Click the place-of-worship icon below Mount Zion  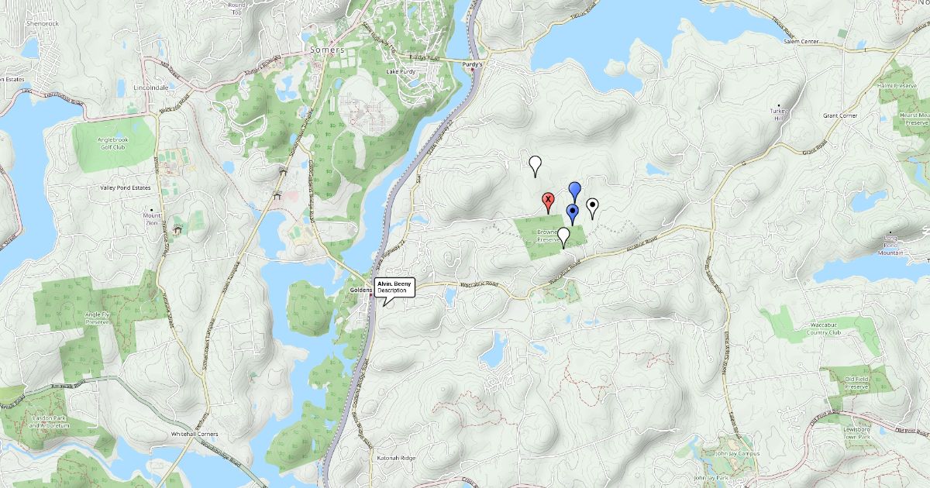click(x=177, y=229)
